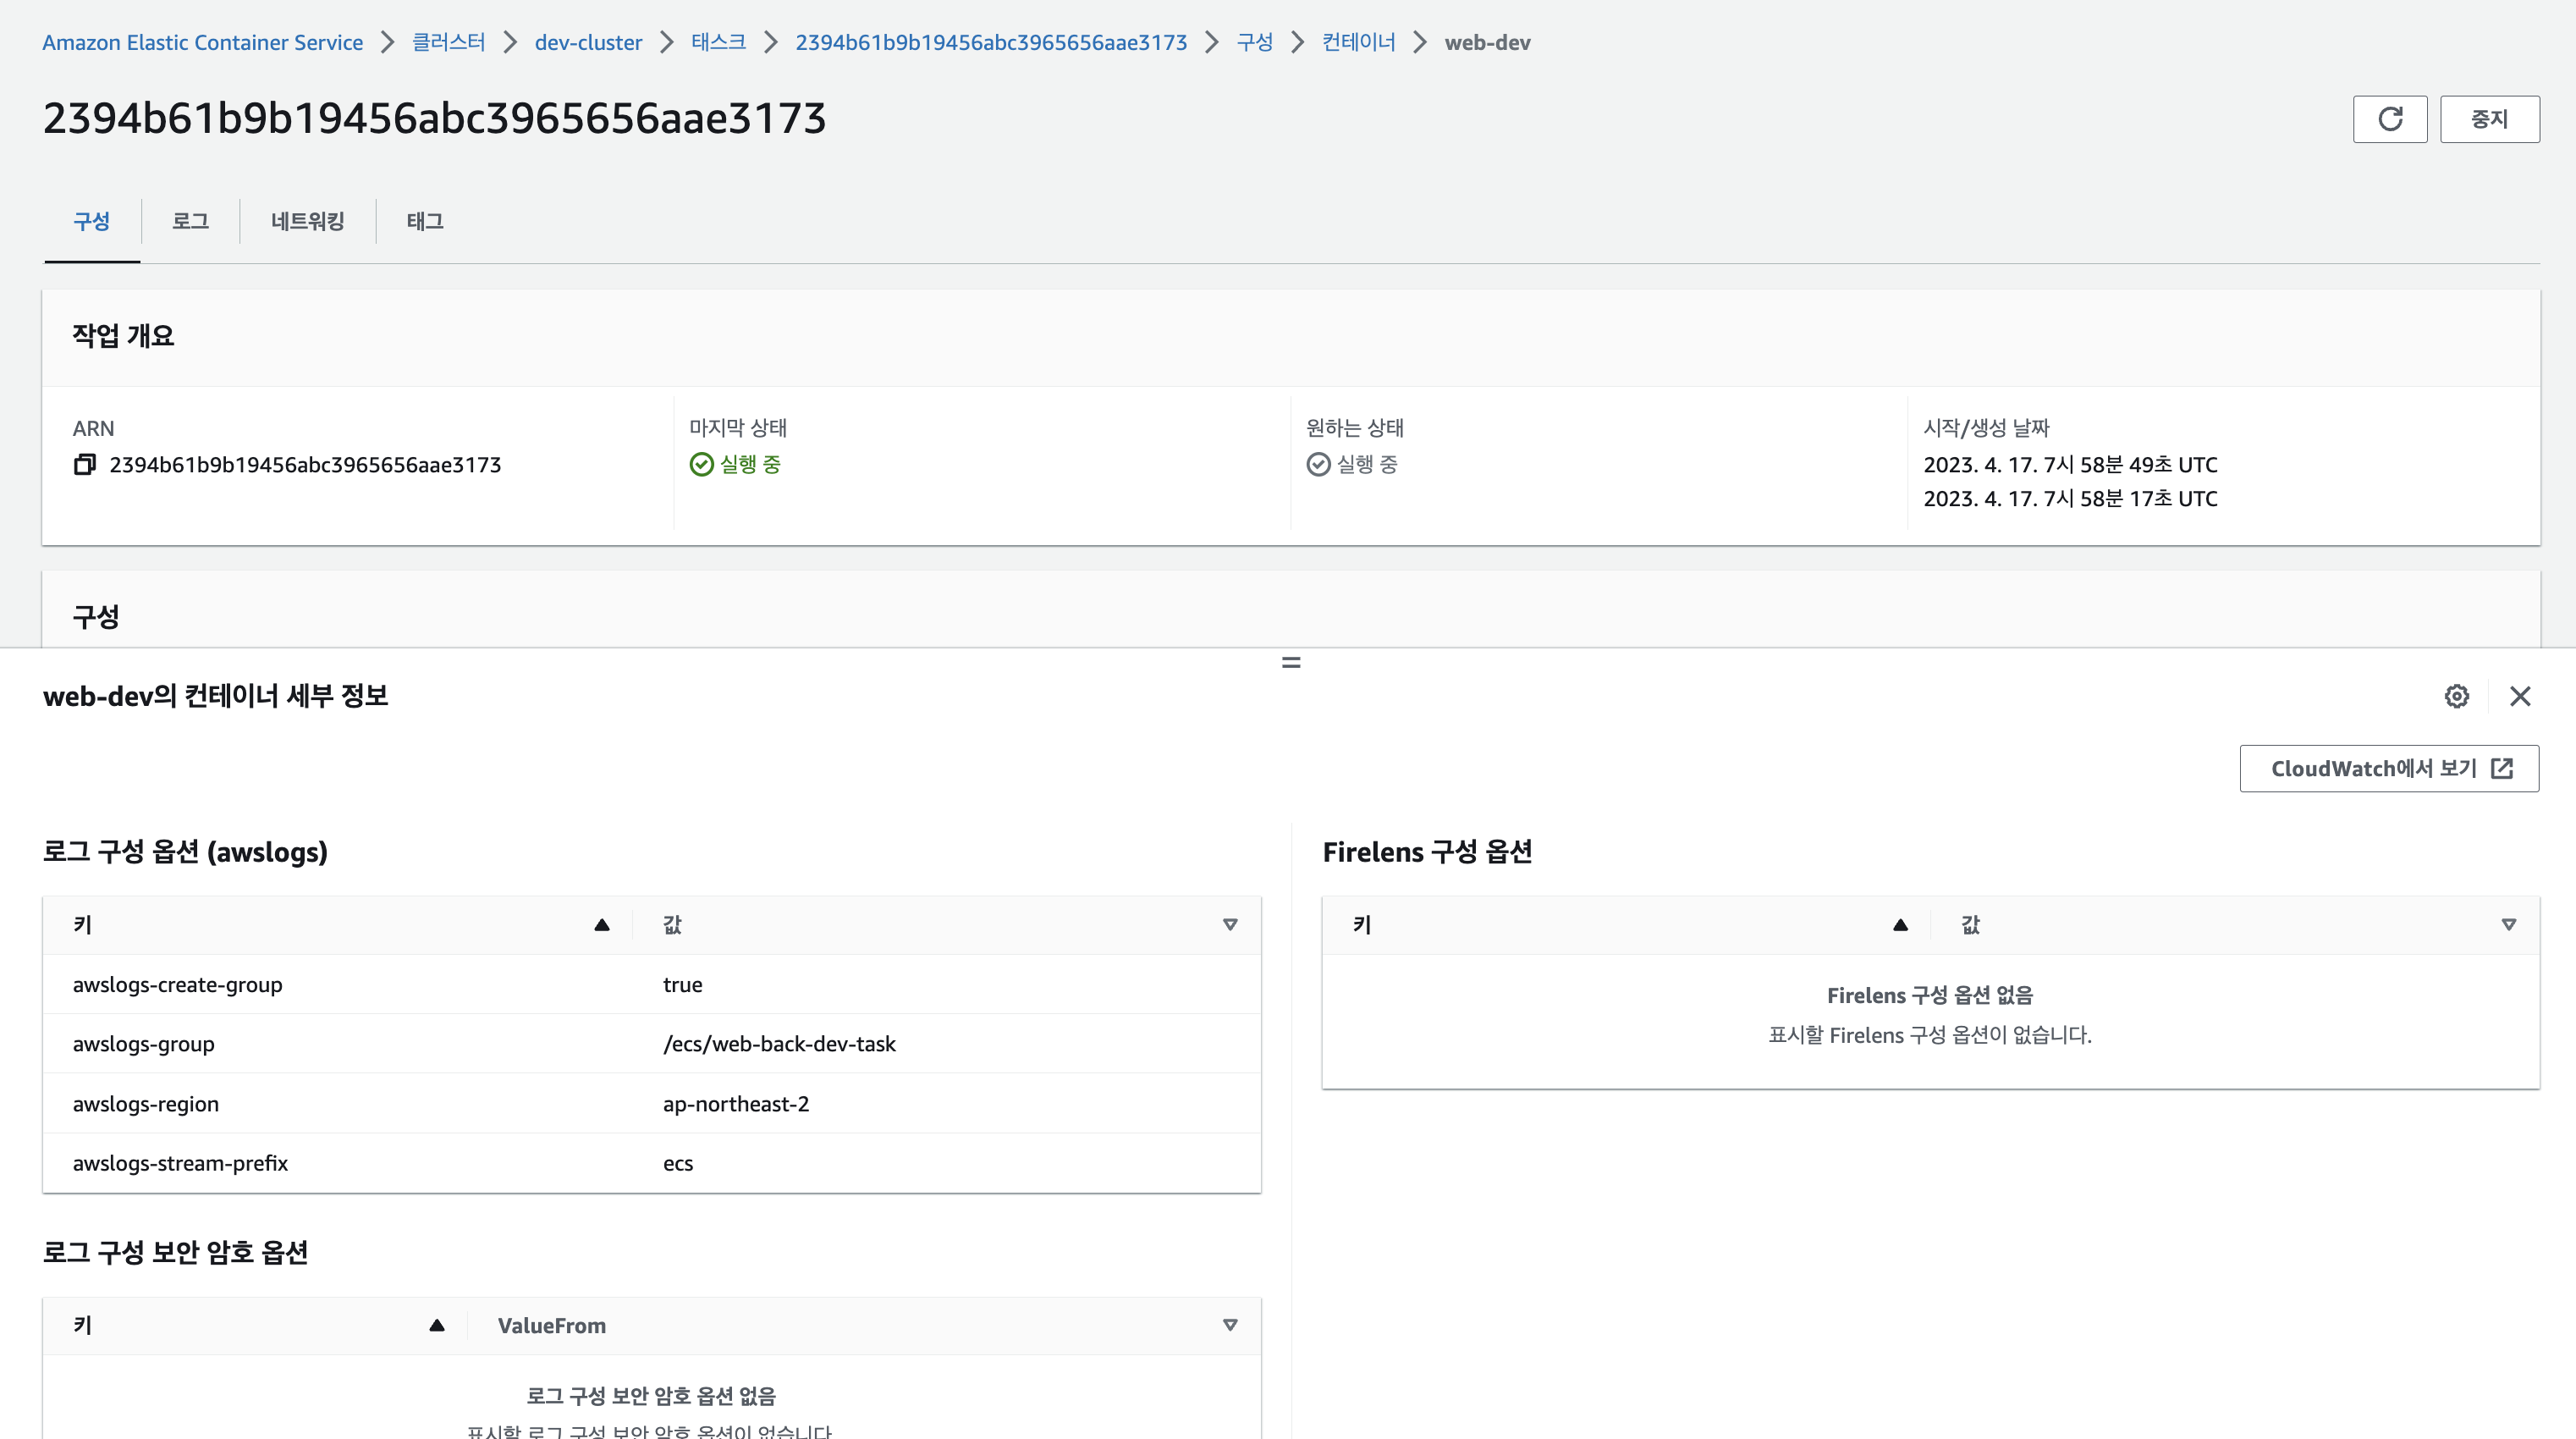Close the web-dev container details panel

click(x=2519, y=696)
